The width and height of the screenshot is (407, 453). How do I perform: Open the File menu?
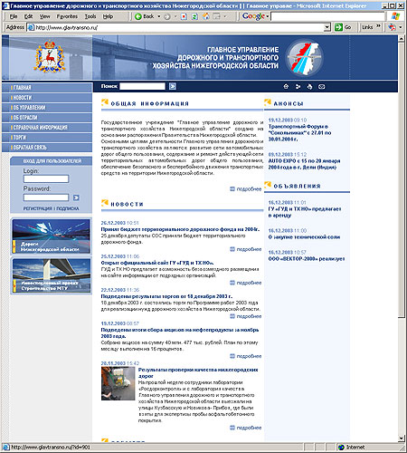(x=14, y=16)
